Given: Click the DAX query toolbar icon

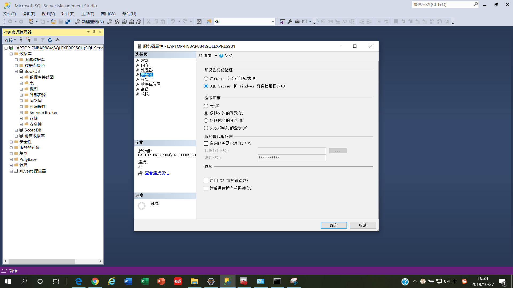Looking at the screenshot, I should (x=139, y=22).
